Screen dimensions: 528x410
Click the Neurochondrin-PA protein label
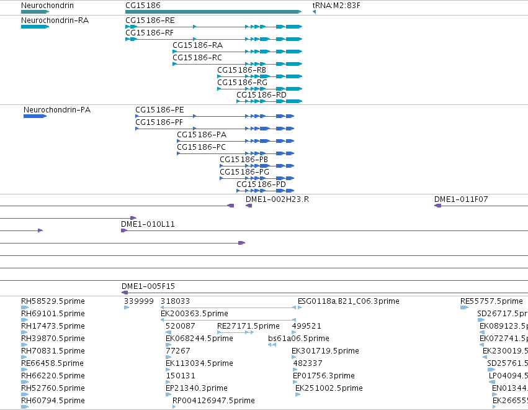coord(57,110)
